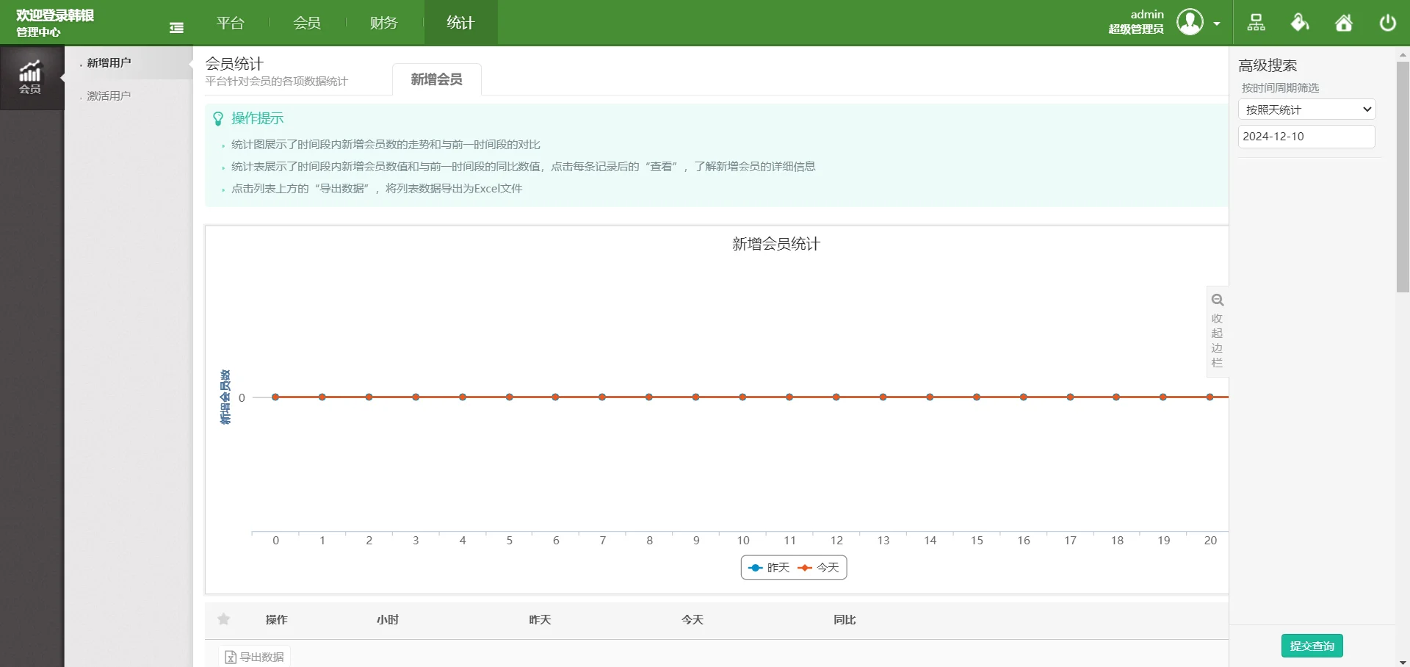Click the 提交查询 button
Screen dimensions: 1410x667
[1312, 646]
